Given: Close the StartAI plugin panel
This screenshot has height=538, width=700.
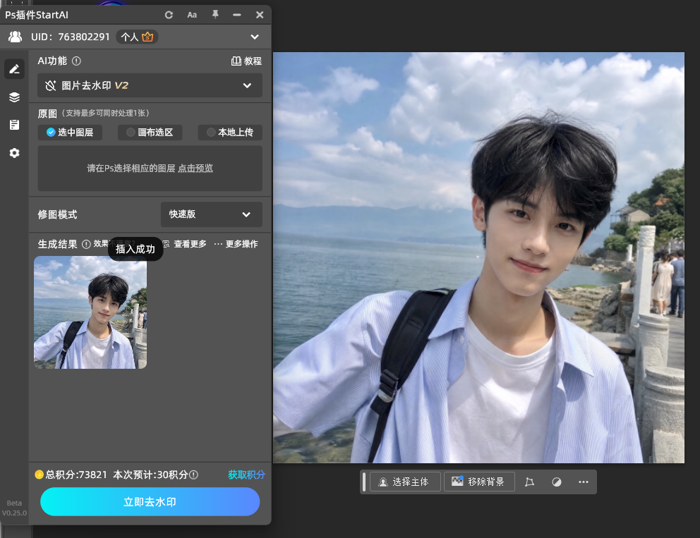Looking at the screenshot, I should coord(260,15).
